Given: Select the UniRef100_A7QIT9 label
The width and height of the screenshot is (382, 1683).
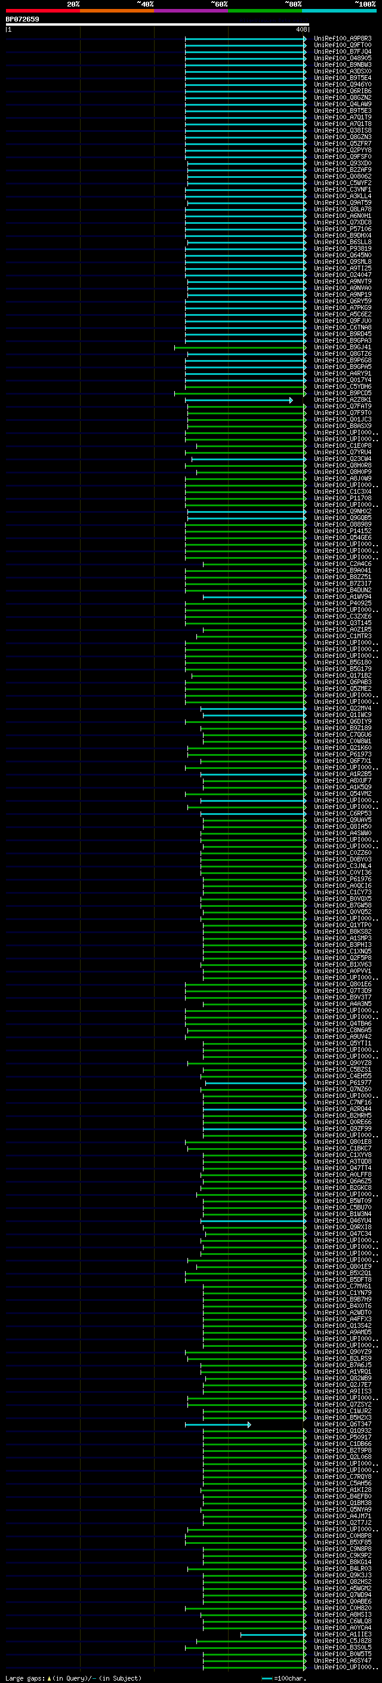Looking at the screenshot, I should (343, 117).
